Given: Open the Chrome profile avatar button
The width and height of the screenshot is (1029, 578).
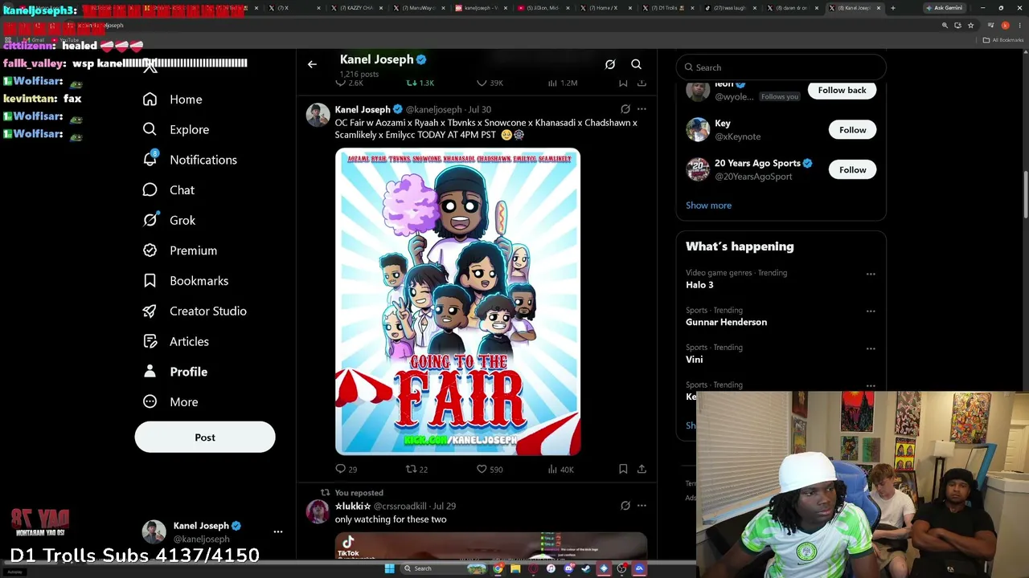Looking at the screenshot, I should [1005, 25].
